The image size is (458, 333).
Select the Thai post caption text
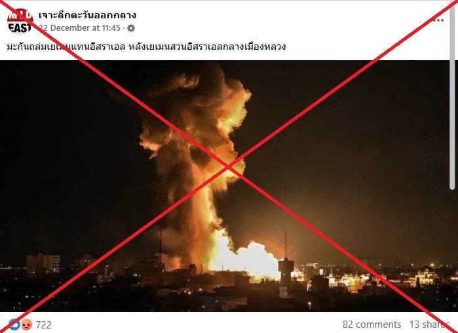[x=146, y=46]
